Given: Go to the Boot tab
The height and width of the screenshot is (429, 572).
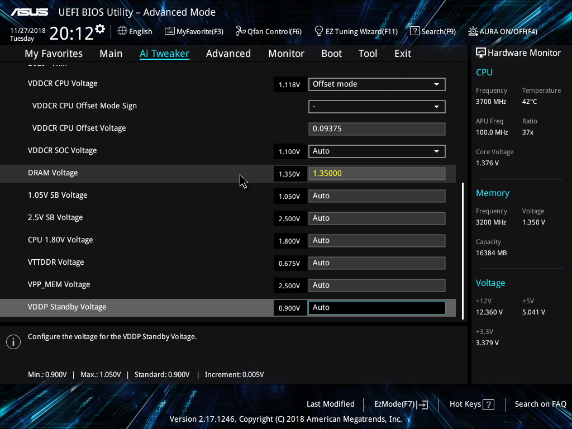Looking at the screenshot, I should pyautogui.click(x=332, y=54).
